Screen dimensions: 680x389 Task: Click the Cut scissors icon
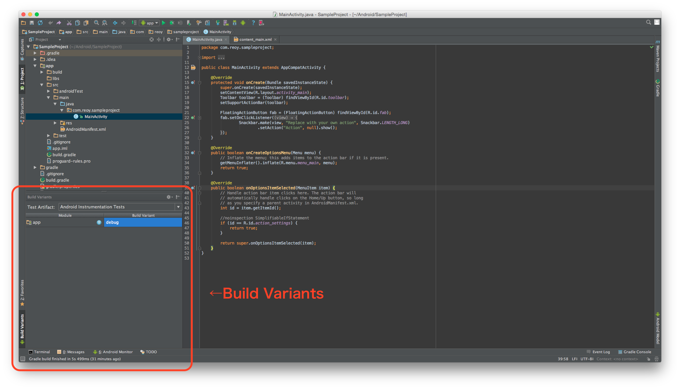click(69, 23)
